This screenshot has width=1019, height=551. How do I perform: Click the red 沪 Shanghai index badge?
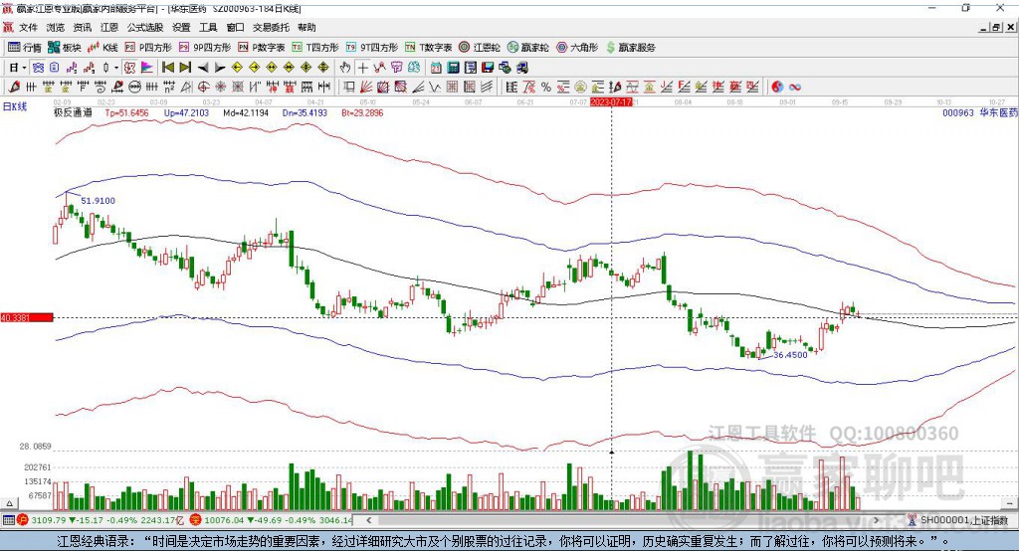pos(24,520)
